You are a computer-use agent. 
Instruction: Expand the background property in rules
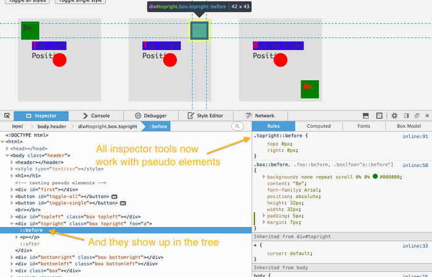(x=265, y=176)
